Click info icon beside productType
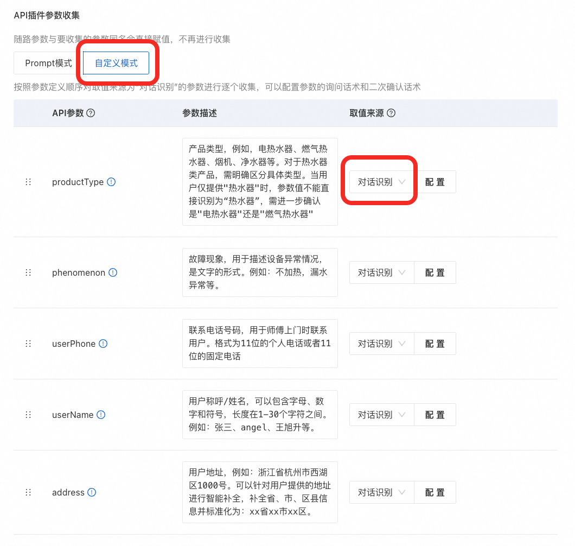This screenshot has width=575, height=546. 111,182
